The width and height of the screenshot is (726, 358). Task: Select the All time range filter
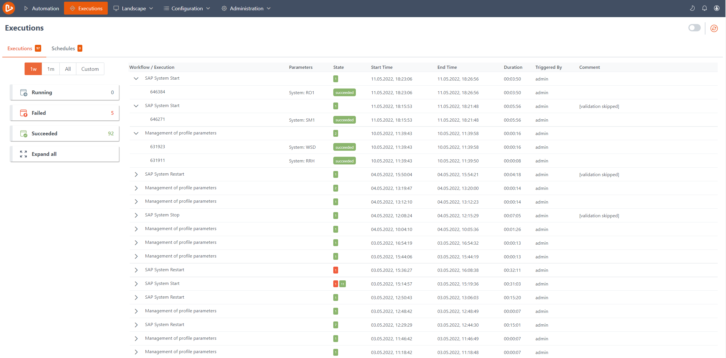coord(68,69)
